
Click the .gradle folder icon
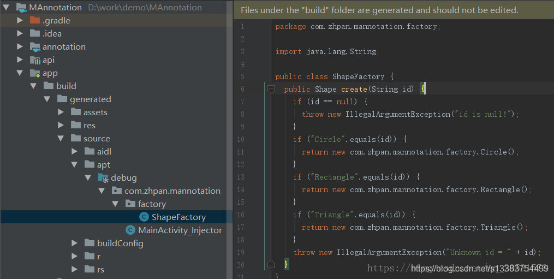(34, 21)
